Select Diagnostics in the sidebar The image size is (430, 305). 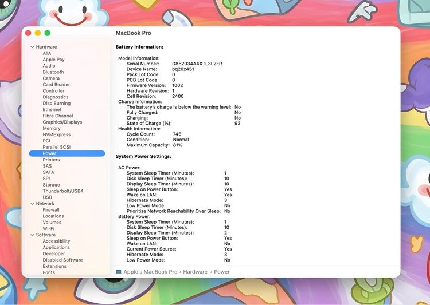(56, 97)
